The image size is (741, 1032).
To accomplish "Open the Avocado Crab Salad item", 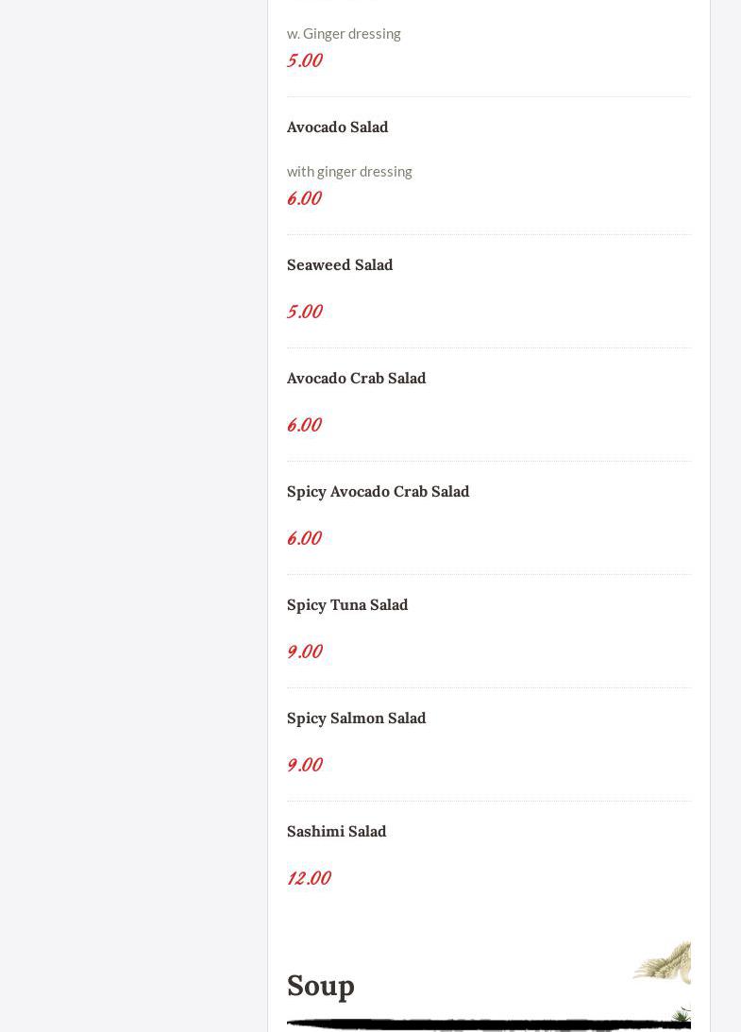I will pyautogui.click(x=356, y=378).
